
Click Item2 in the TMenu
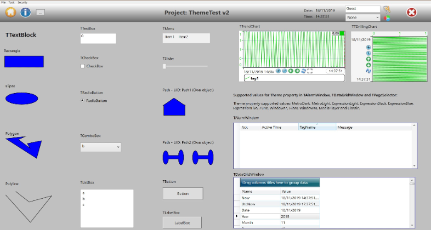coord(183,37)
